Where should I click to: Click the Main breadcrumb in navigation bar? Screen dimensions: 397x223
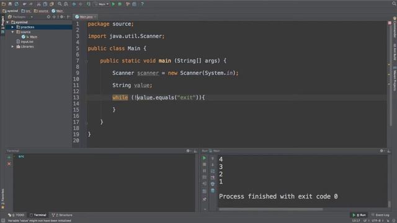[57, 11]
